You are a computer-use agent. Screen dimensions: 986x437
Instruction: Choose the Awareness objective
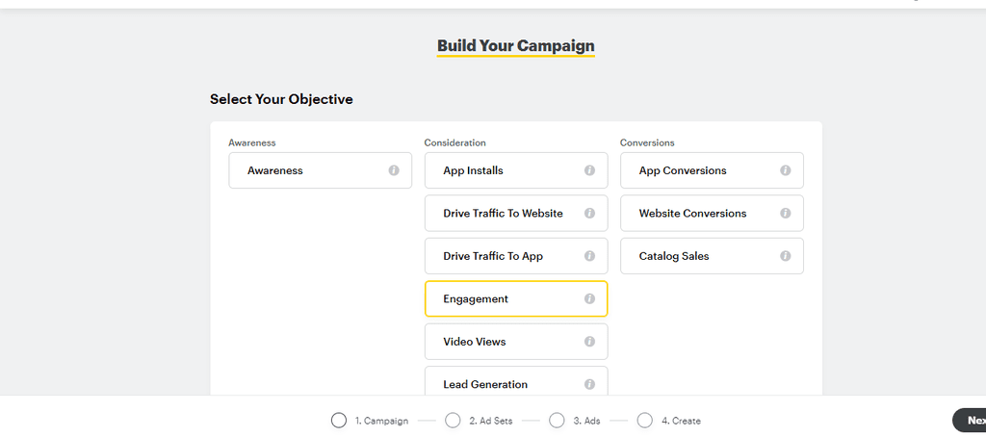[x=320, y=170]
